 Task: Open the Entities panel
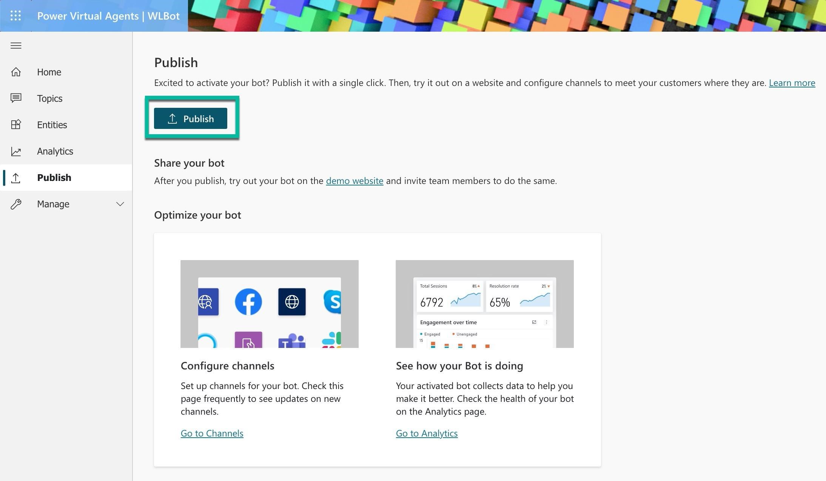[52, 124]
